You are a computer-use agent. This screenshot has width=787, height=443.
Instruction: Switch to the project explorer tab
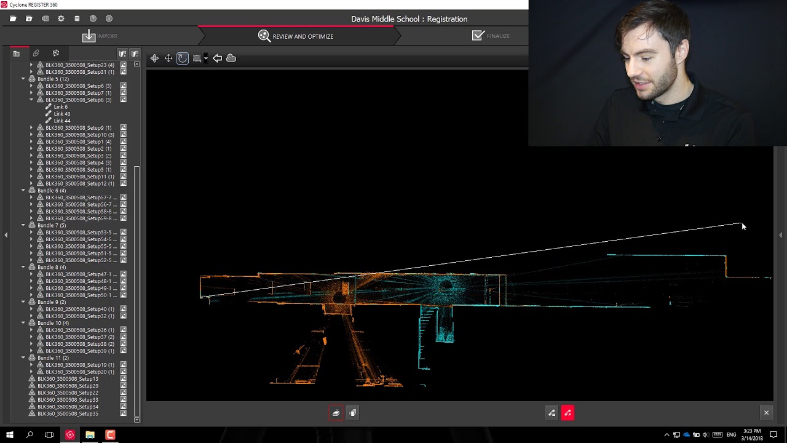[x=17, y=54]
